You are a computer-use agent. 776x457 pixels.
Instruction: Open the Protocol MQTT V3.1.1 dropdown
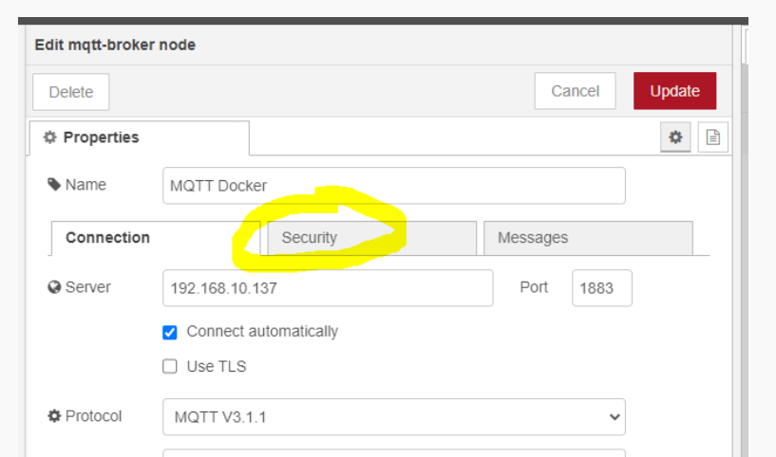tap(394, 416)
